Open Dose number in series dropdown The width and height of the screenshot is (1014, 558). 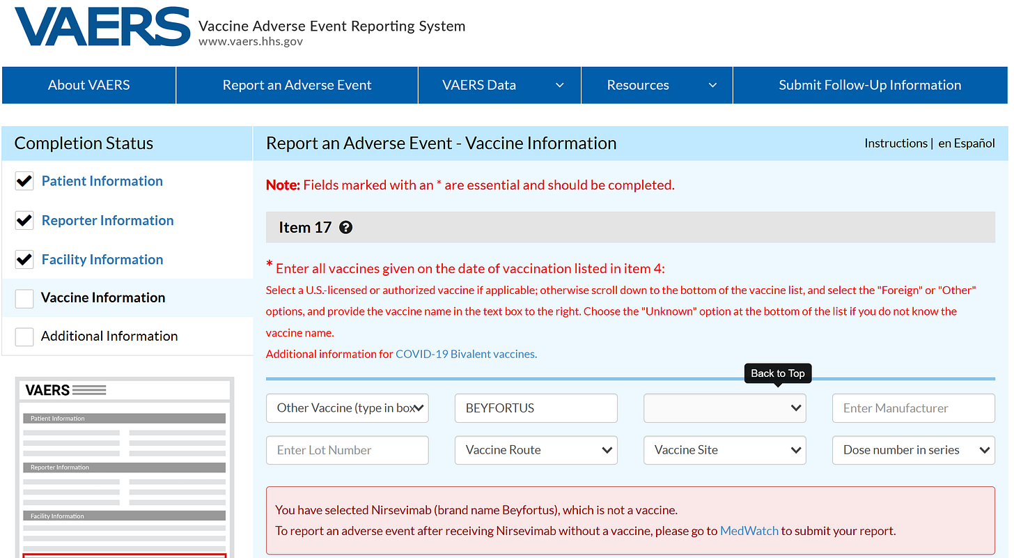pos(914,450)
